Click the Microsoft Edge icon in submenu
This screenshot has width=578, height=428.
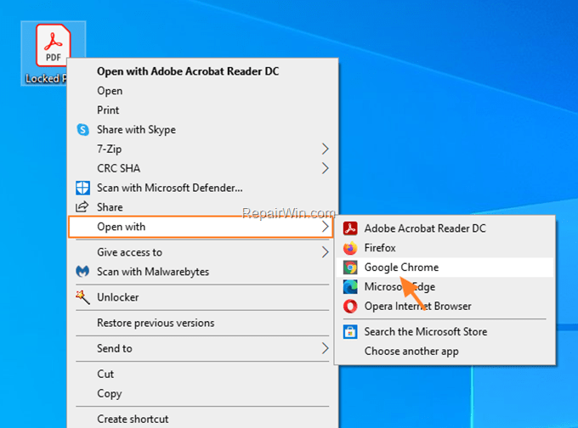tap(350, 287)
